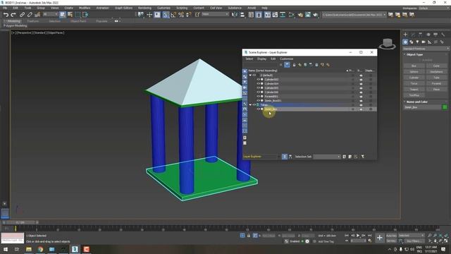This screenshot has height=254, width=451.
Task: Open the Graph Editors menu
Action: [124, 8]
